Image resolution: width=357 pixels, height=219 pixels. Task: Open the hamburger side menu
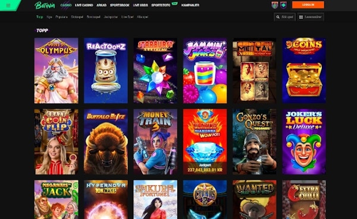(x=8, y=5)
